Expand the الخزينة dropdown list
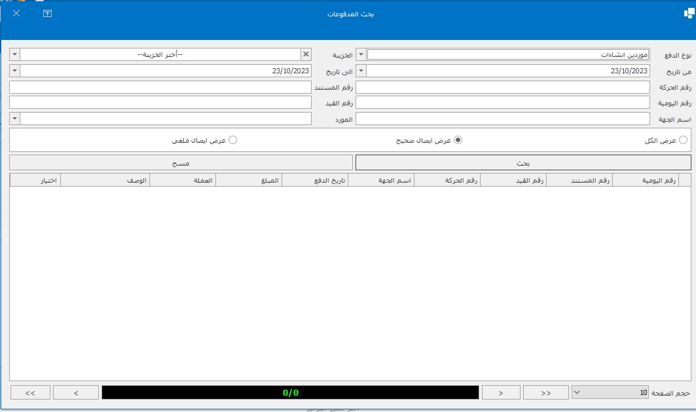 [15, 54]
